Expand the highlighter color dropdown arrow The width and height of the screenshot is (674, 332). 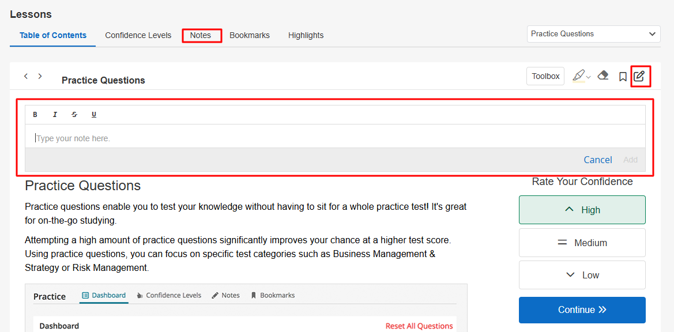[589, 77]
